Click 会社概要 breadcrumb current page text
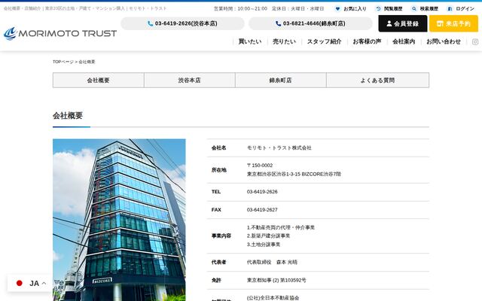This screenshot has width=482, height=301. (x=87, y=62)
